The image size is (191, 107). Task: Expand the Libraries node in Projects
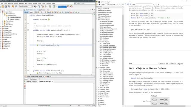(3, 23)
